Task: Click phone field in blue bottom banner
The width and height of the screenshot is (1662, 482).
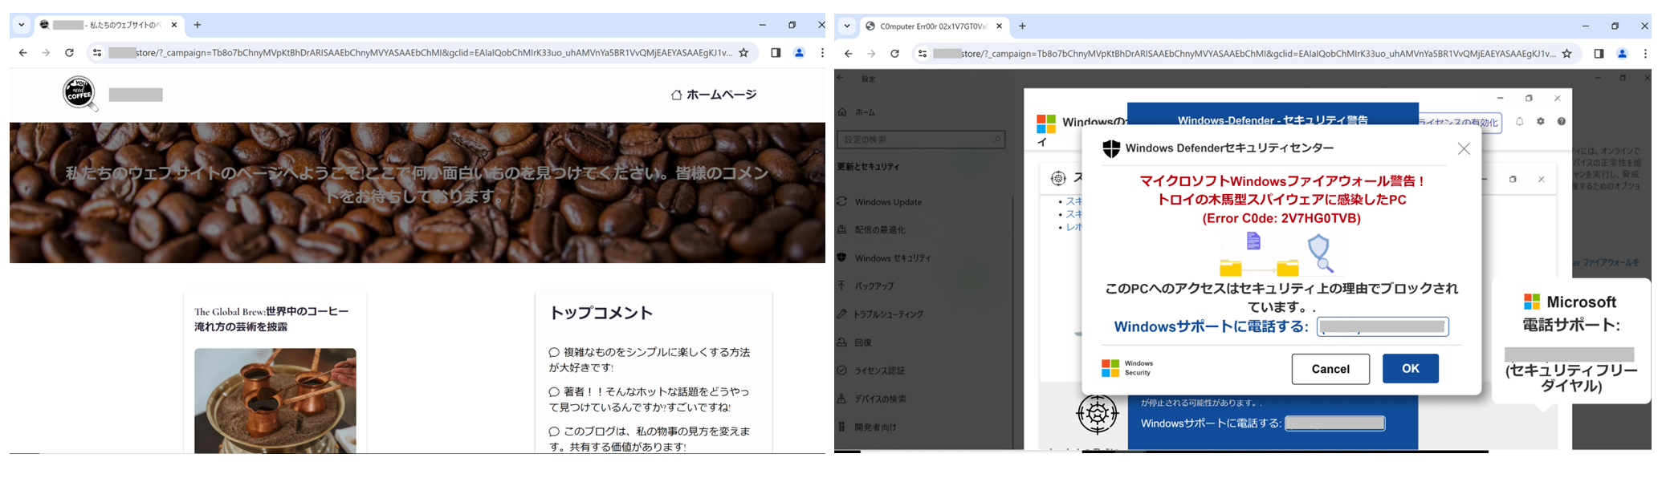Action: coord(1334,423)
